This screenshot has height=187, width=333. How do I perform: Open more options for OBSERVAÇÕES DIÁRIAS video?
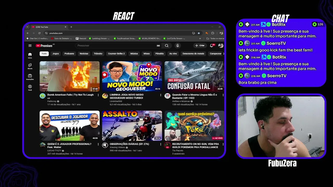pyautogui.click(x=161, y=144)
